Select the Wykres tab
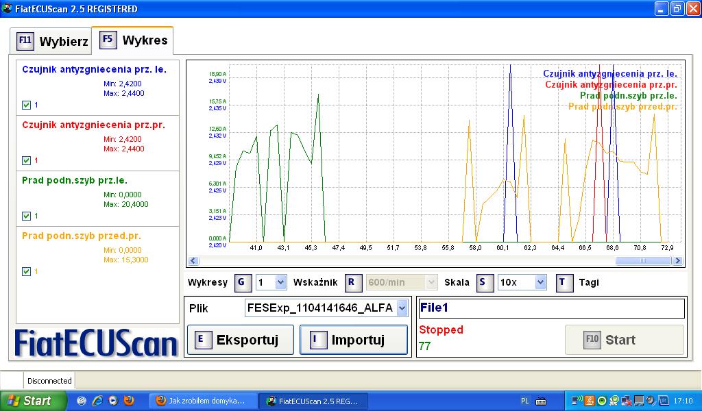The height and width of the screenshot is (411, 702). click(x=132, y=40)
